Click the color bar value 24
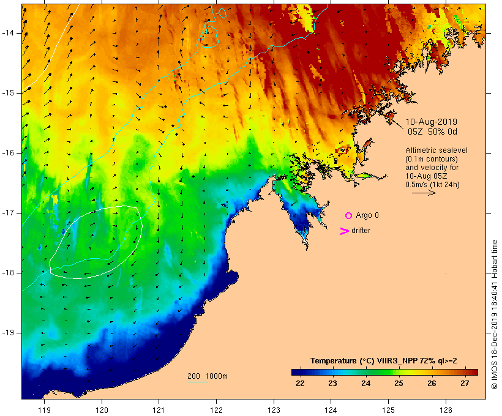Screen dimensions: 502x416 click(365, 383)
